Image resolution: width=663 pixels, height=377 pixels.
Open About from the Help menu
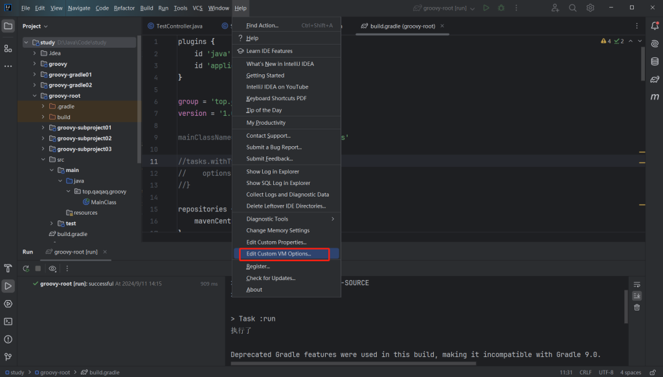pos(286,290)
